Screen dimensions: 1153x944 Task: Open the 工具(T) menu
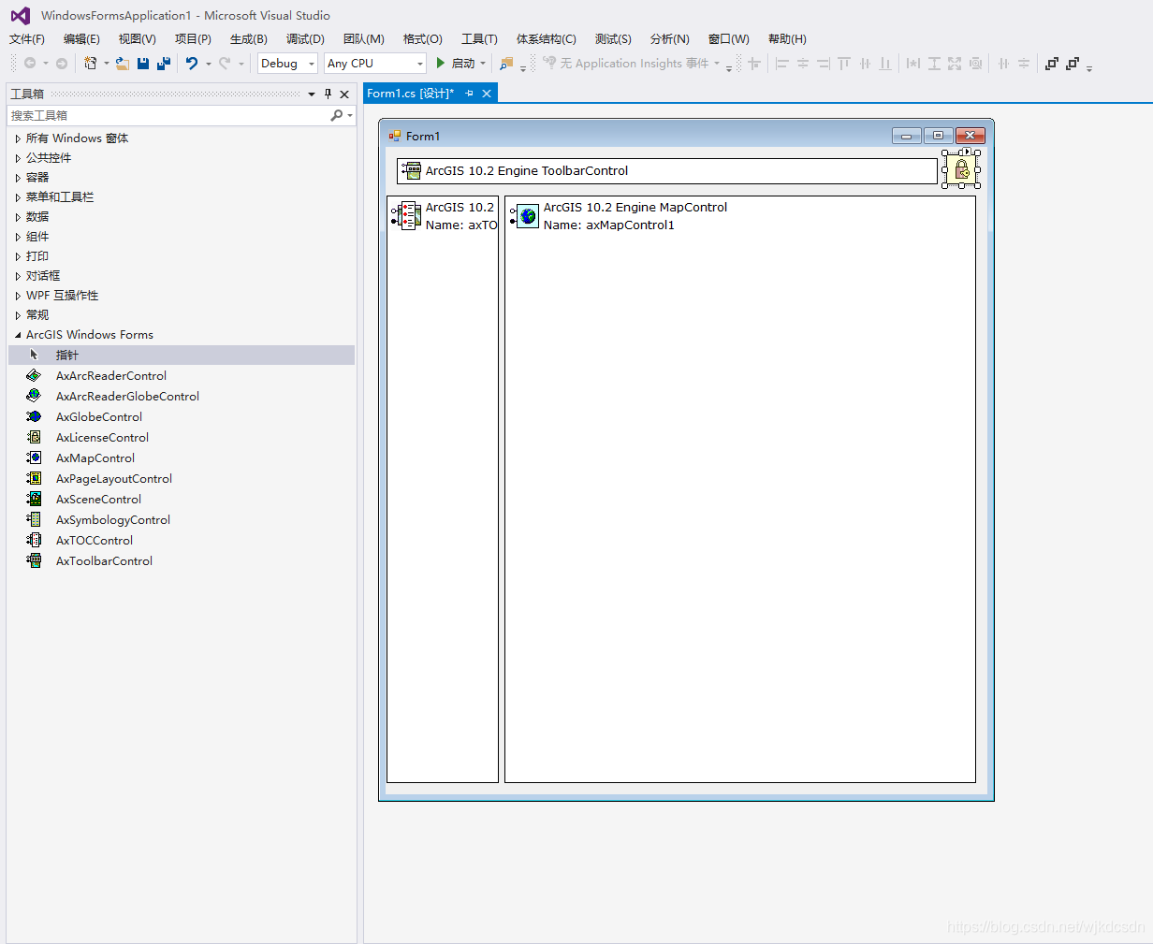[479, 39]
